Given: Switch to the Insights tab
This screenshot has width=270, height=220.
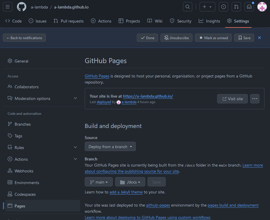Looking at the screenshot, I should tap(209, 21).
